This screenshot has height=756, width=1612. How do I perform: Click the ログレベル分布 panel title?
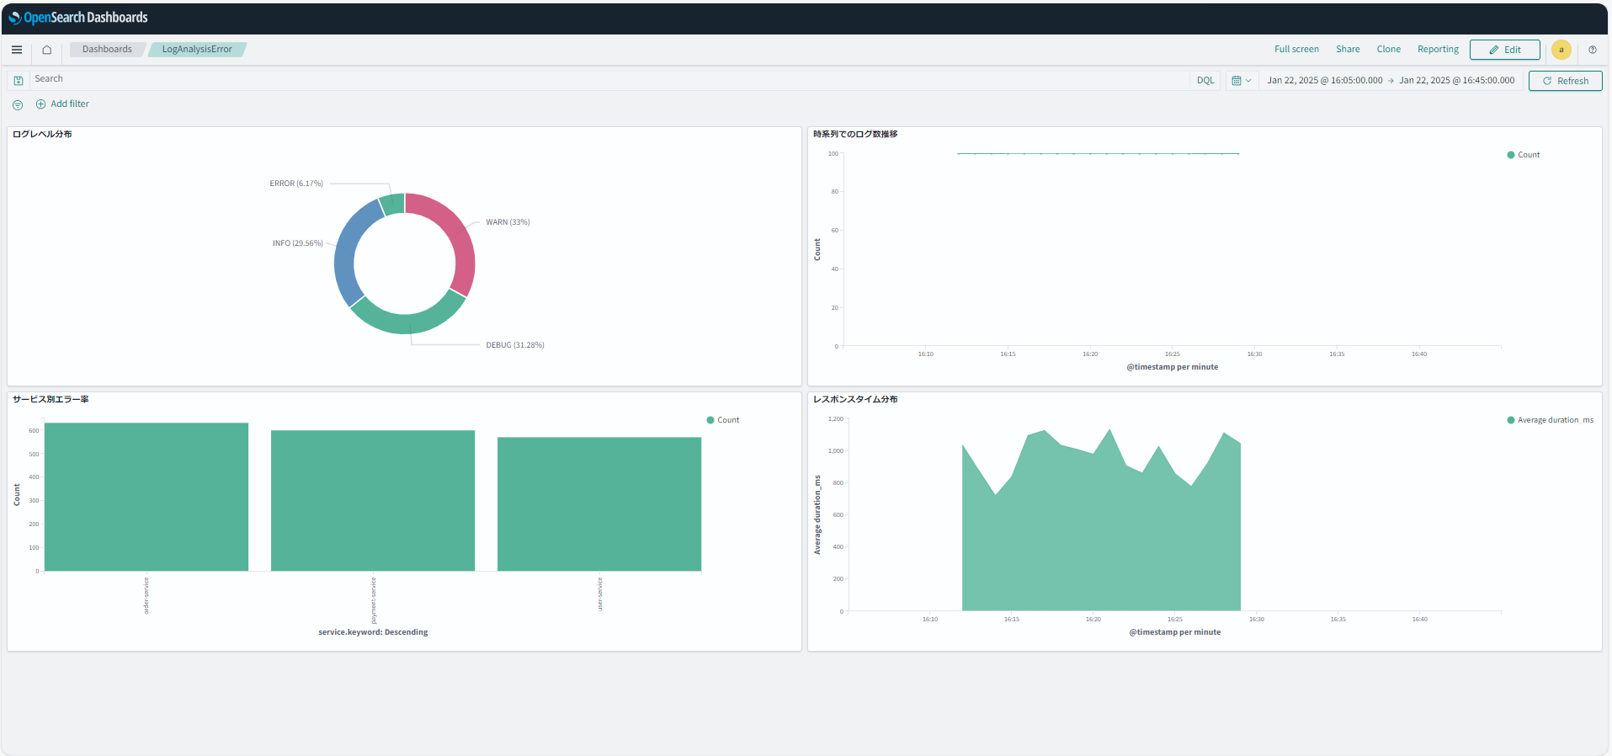coord(42,134)
